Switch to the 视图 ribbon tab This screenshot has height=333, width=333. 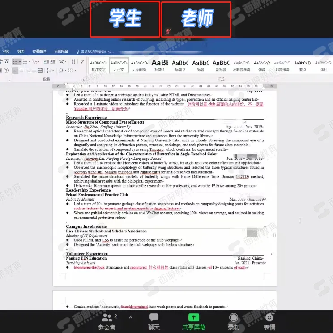pos(21,51)
